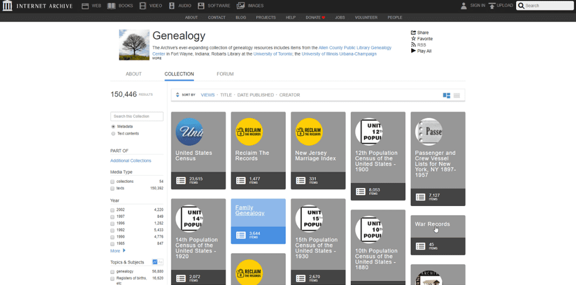
Task: Toggle Topics & Subjects chart view button
Action: point(154,262)
